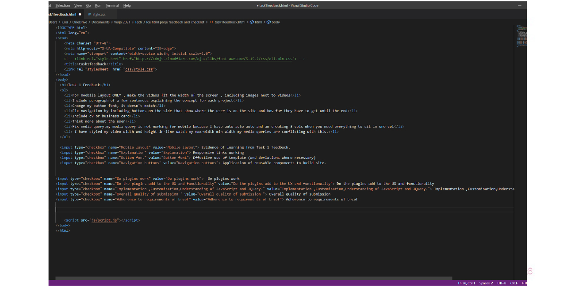Expand the Vega 2021 breadcrumb folder
Image resolution: width=575 pixels, height=287 pixels.
(x=122, y=22)
